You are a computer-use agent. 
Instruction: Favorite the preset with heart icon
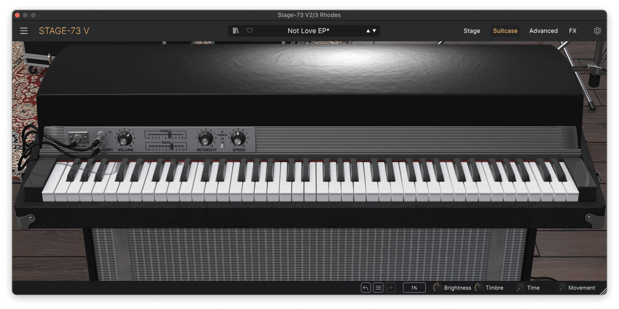(249, 31)
